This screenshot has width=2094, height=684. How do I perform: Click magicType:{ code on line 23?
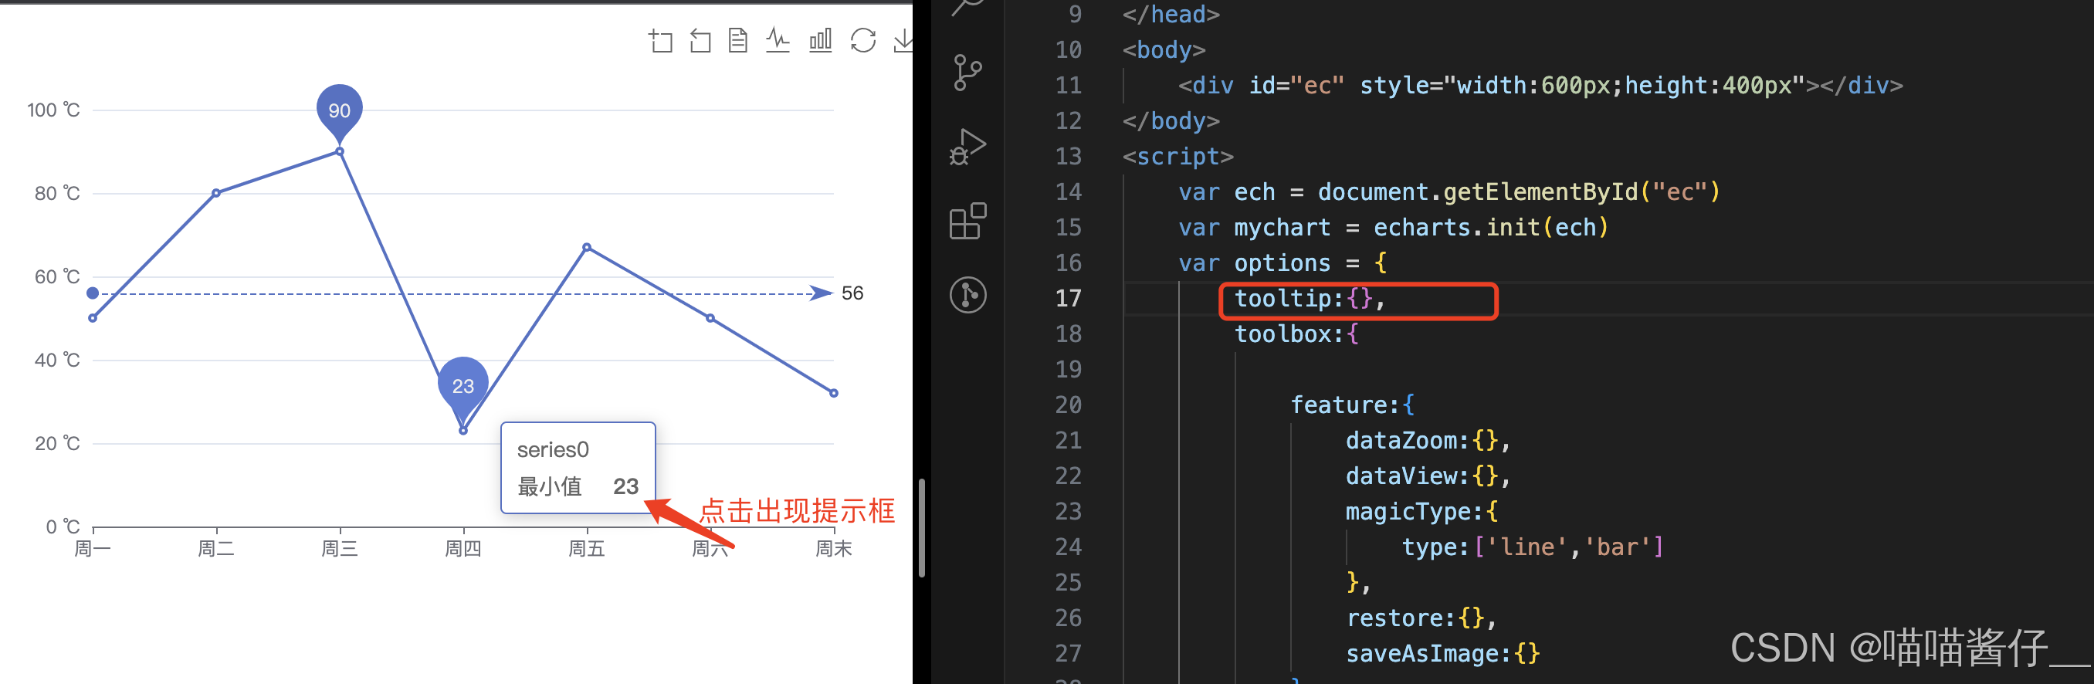[x=1421, y=512]
